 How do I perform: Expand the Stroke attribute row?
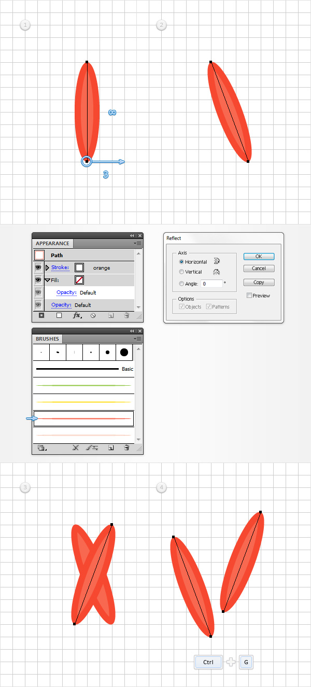[x=48, y=268]
